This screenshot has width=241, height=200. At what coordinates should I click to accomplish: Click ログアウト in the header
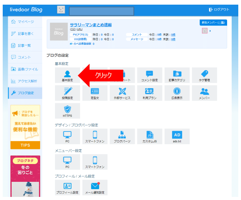(219, 10)
